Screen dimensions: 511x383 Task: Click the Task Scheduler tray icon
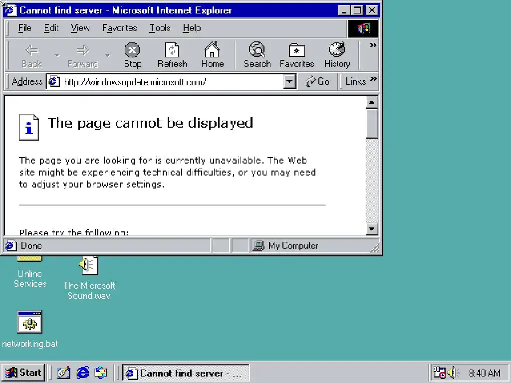[x=439, y=373]
